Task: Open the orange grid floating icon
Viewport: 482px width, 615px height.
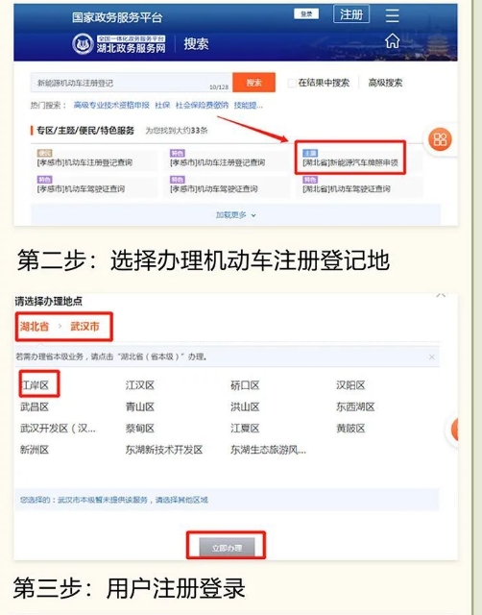Action: coord(440,139)
